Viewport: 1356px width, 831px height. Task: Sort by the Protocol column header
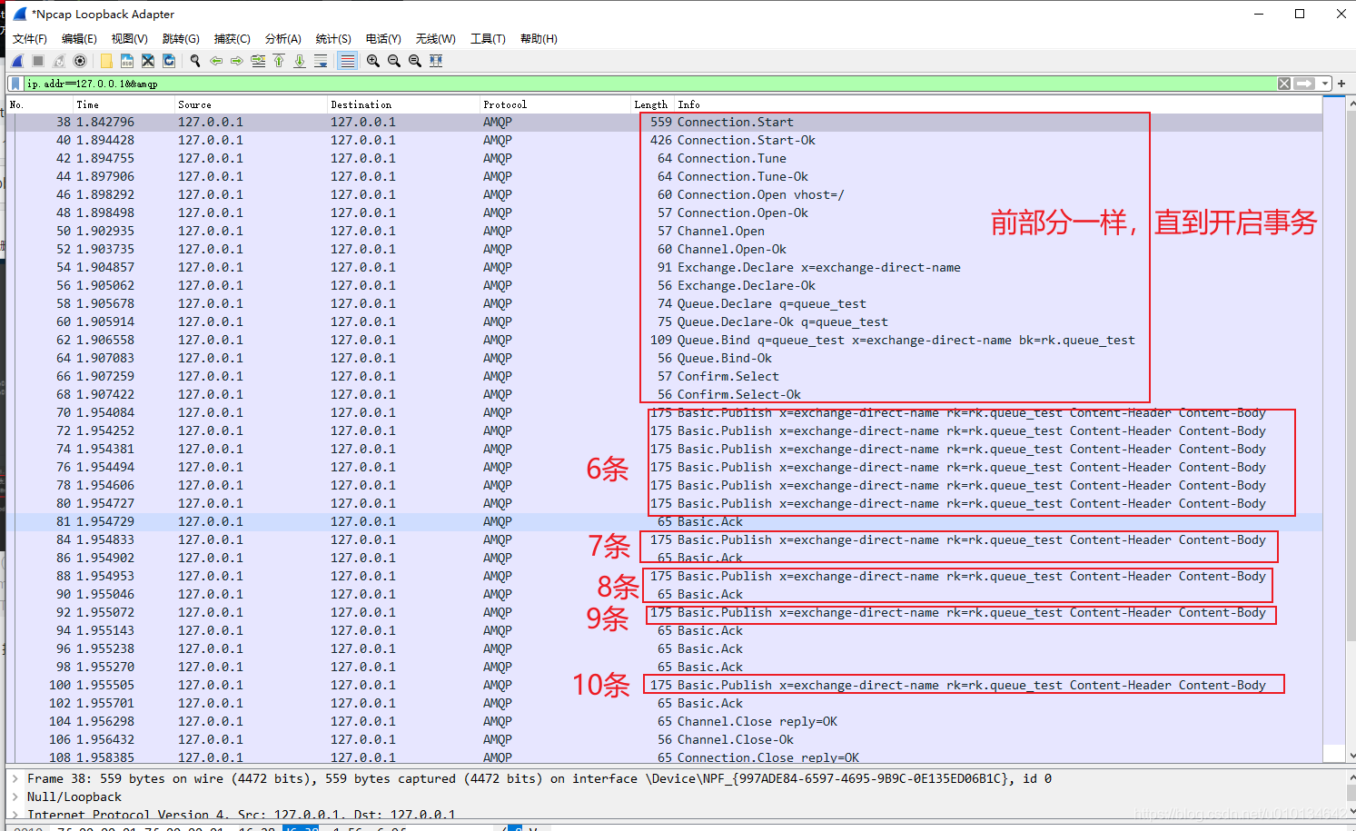(555, 104)
